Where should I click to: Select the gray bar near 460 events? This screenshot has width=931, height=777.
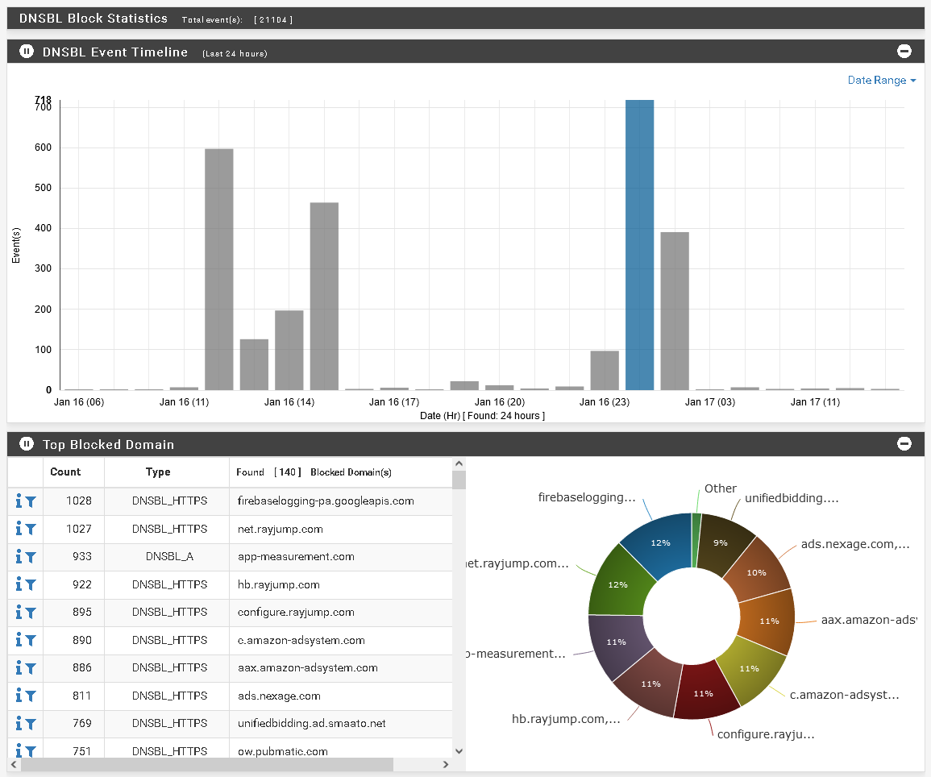coord(324,296)
